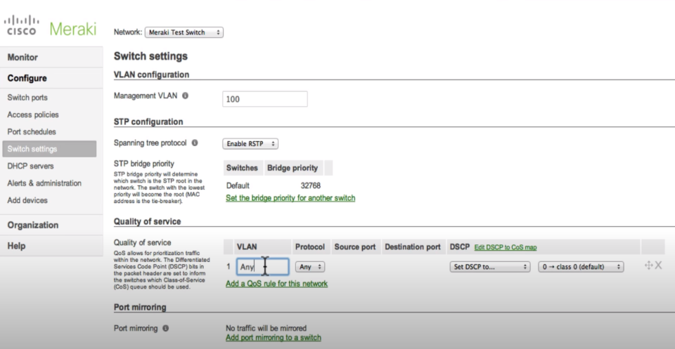Viewport: 675px width, 349px height.
Task: Show info tooltip for Management VLAN
Action: tap(185, 96)
